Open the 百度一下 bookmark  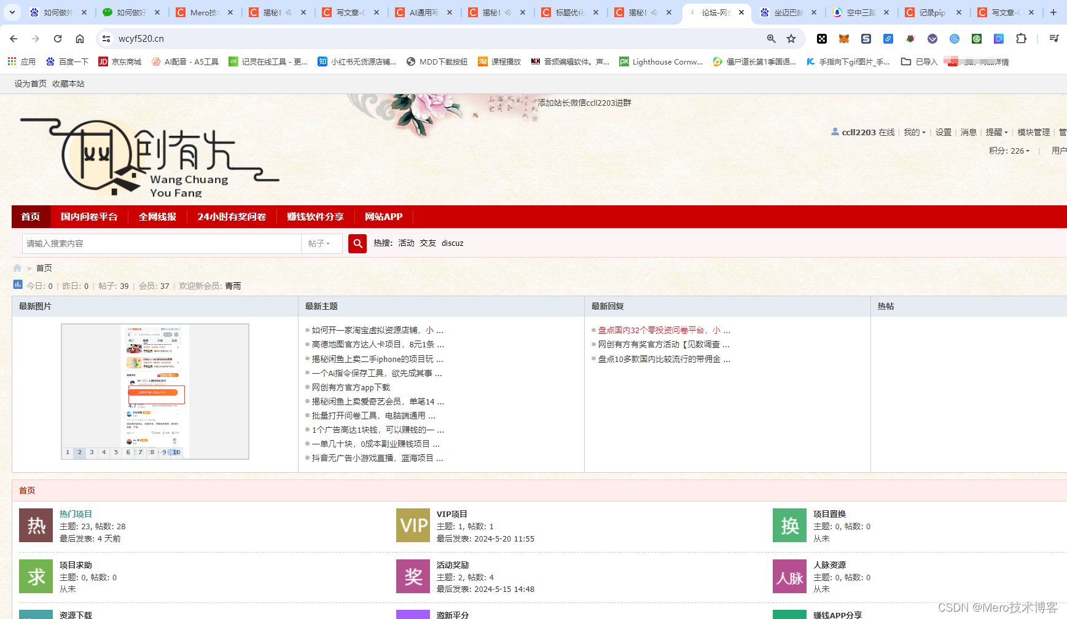(x=67, y=61)
